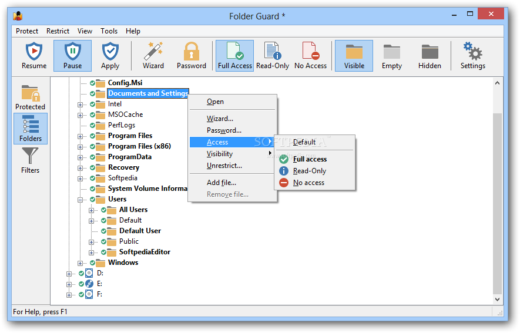
Task: Pick No access from the submenu
Action: tap(308, 183)
